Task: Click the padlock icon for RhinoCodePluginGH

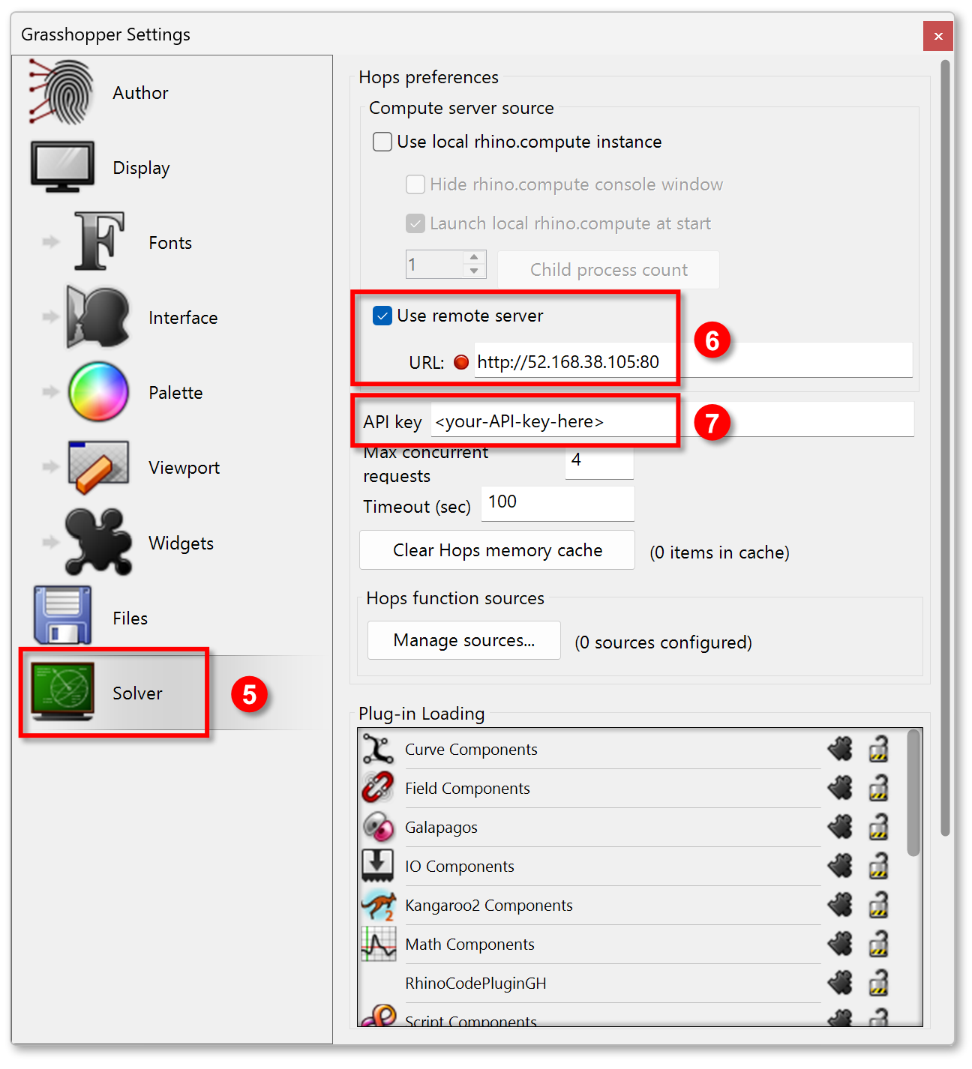Action: (878, 983)
